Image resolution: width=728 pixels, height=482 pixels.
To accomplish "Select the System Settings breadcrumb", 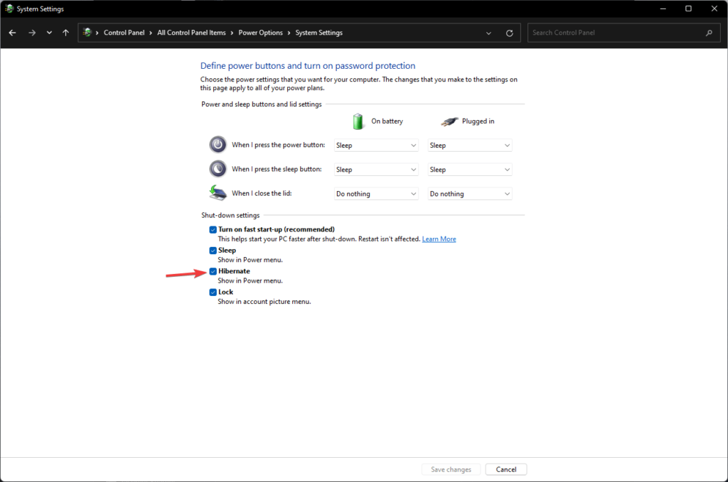I will pyautogui.click(x=319, y=33).
